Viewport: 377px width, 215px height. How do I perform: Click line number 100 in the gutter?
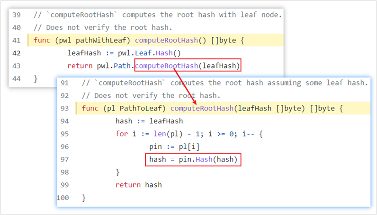63,198
